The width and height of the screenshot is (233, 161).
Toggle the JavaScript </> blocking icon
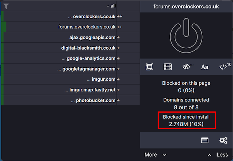224,67
